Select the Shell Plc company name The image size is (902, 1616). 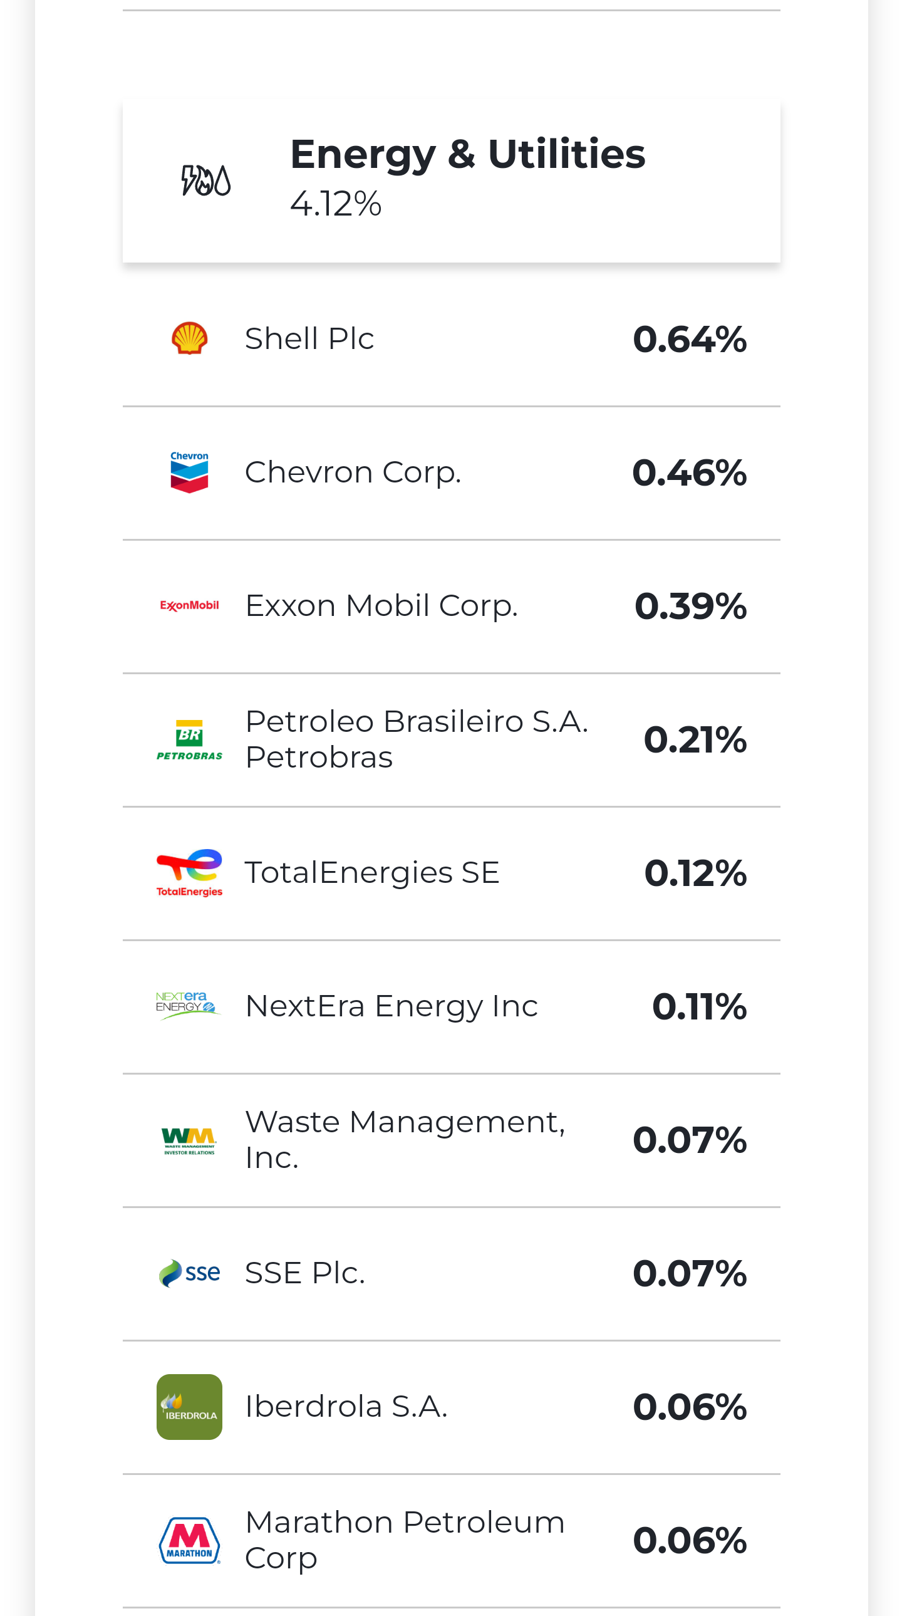[x=309, y=339]
